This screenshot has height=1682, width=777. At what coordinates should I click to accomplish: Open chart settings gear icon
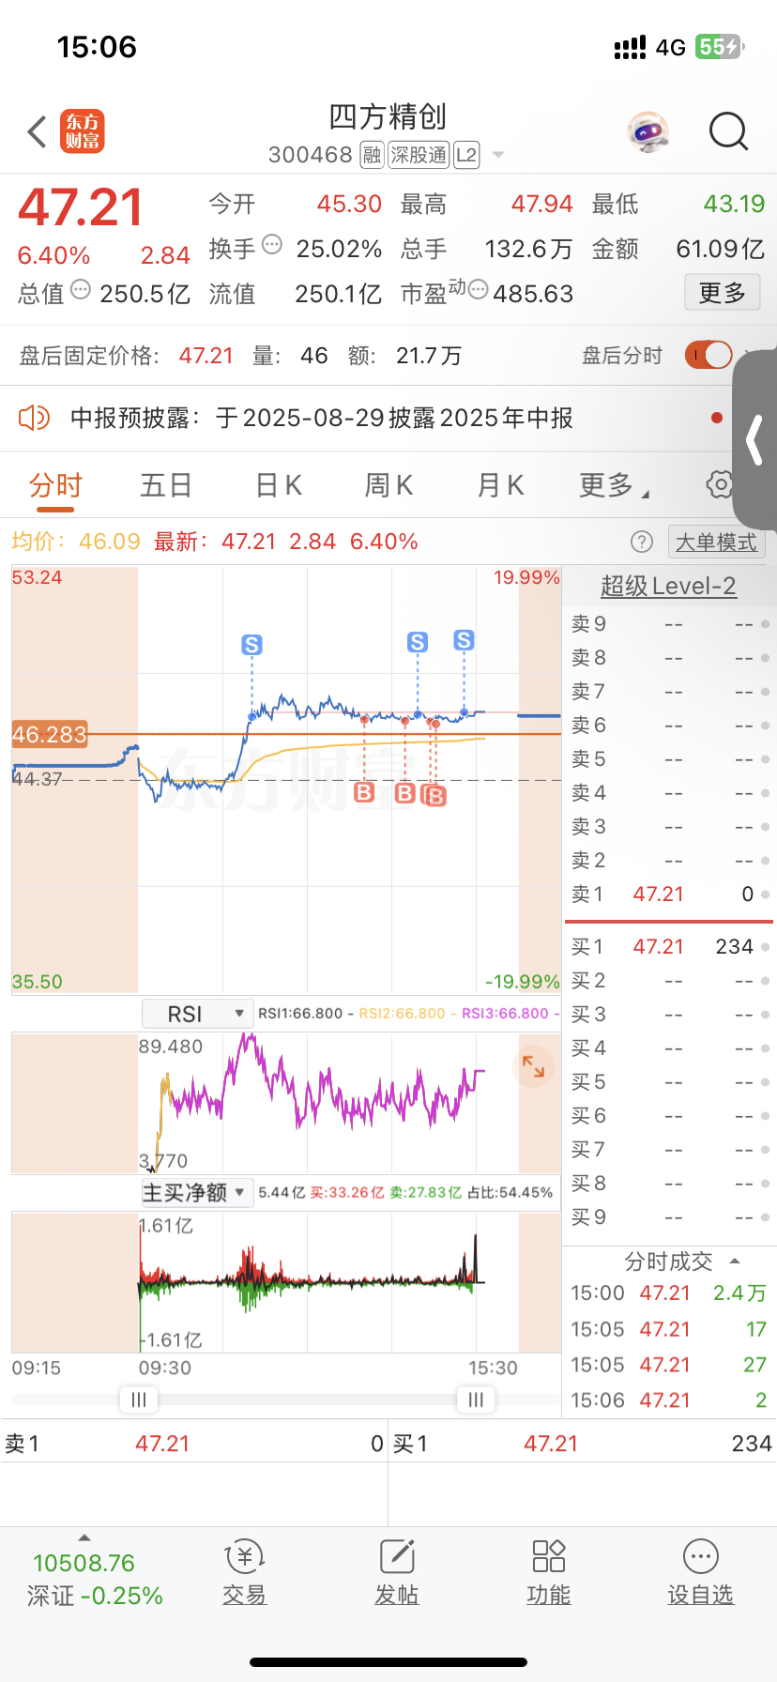click(x=720, y=484)
